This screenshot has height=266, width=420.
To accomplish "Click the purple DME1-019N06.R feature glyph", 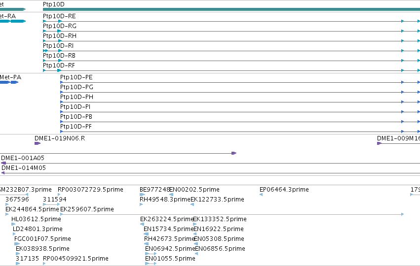I will click(x=38, y=143).
